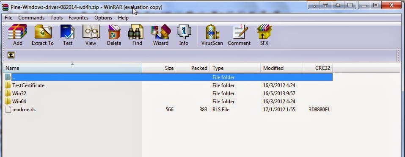Close the WinRAR window

click(x=392, y=5)
